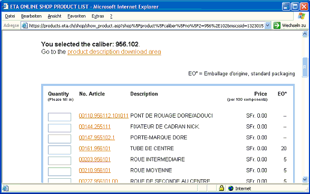Click the green Go arrow icon
This screenshot has width=310, height=194.
[277, 25]
